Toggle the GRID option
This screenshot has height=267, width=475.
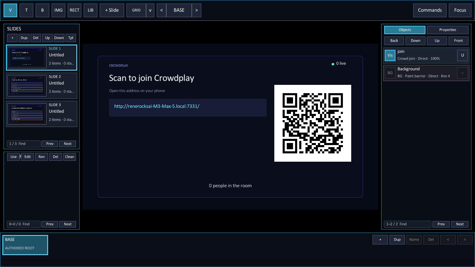tap(136, 10)
